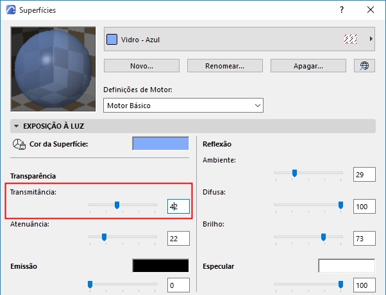Click the help question mark button

[x=342, y=10]
